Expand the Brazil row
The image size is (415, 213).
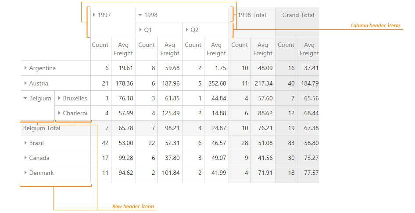[x=25, y=143]
